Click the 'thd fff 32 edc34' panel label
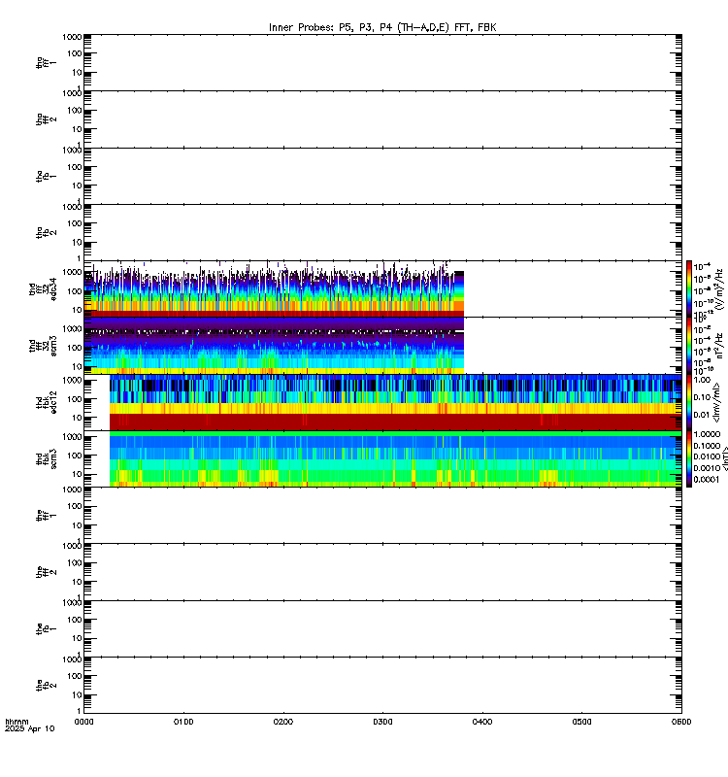728x777 pixels. pos(43,288)
